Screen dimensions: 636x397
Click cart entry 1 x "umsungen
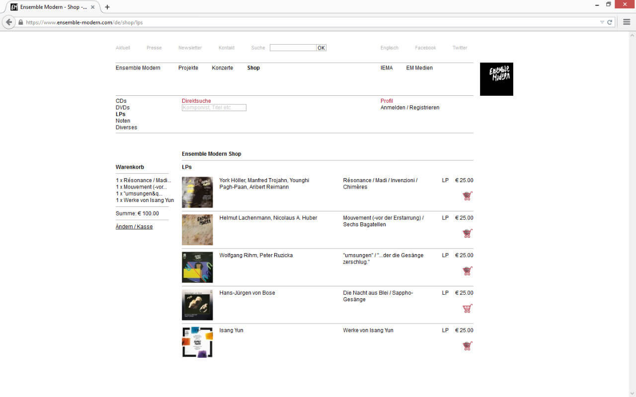[x=139, y=194]
